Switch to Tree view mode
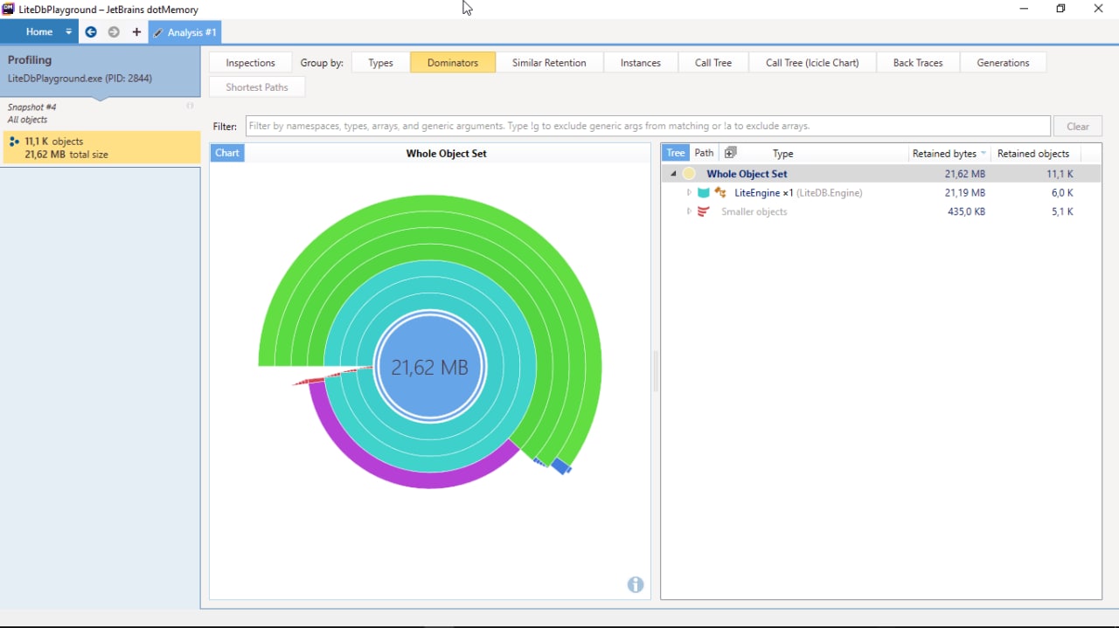The image size is (1119, 628). [676, 153]
